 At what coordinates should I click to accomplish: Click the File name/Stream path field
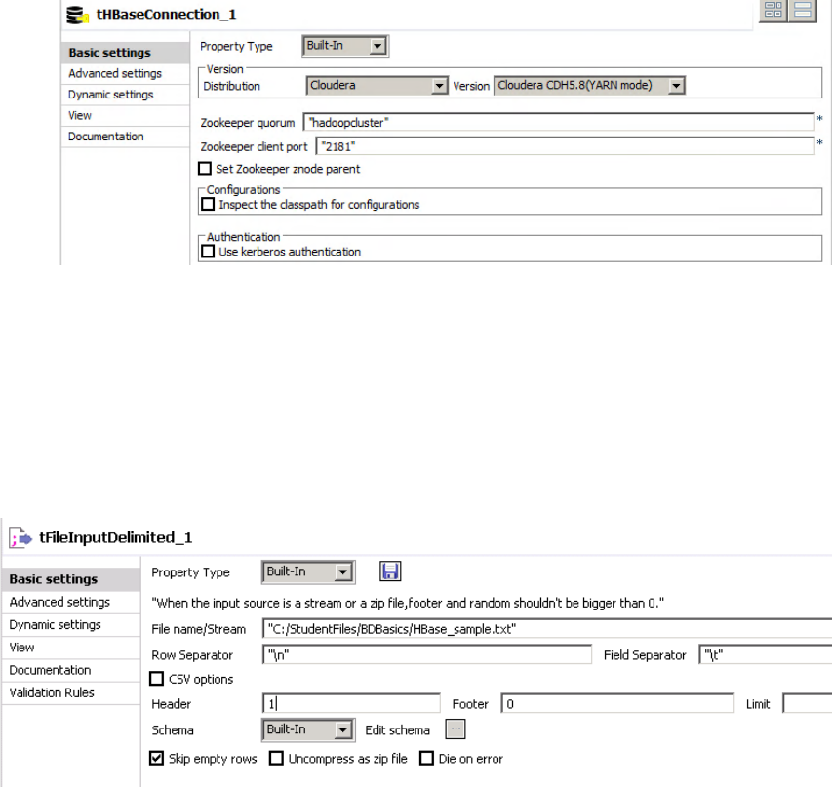pyautogui.click(x=547, y=629)
